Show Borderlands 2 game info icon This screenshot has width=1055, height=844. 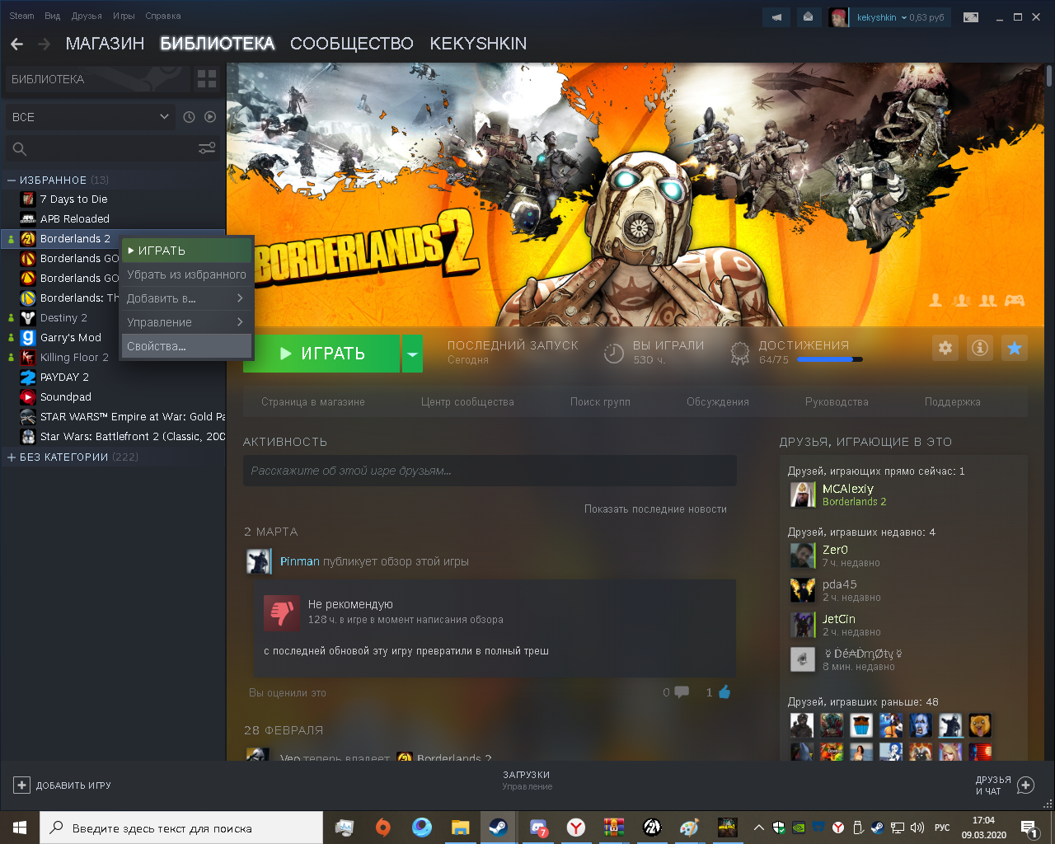pos(980,348)
